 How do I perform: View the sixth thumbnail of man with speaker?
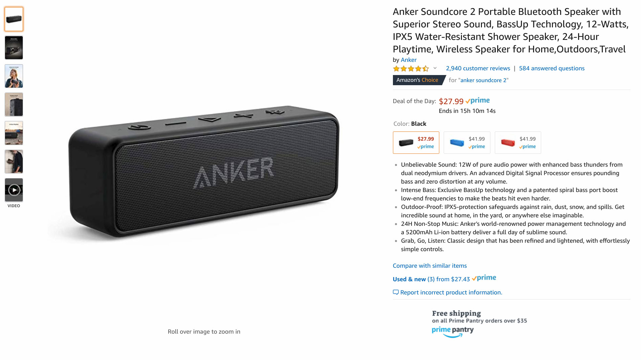[x=14, y=162]
